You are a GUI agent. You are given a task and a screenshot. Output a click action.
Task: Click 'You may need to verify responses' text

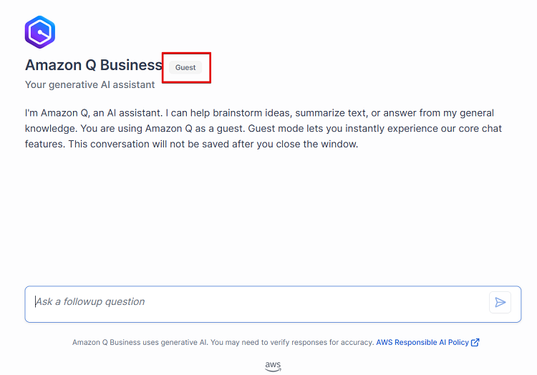click(268, 342)
